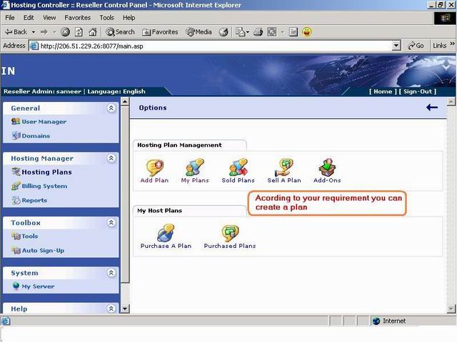Viewport: 457px width, 342px height.
Task: Click the Go button
Action: point(416,46)
